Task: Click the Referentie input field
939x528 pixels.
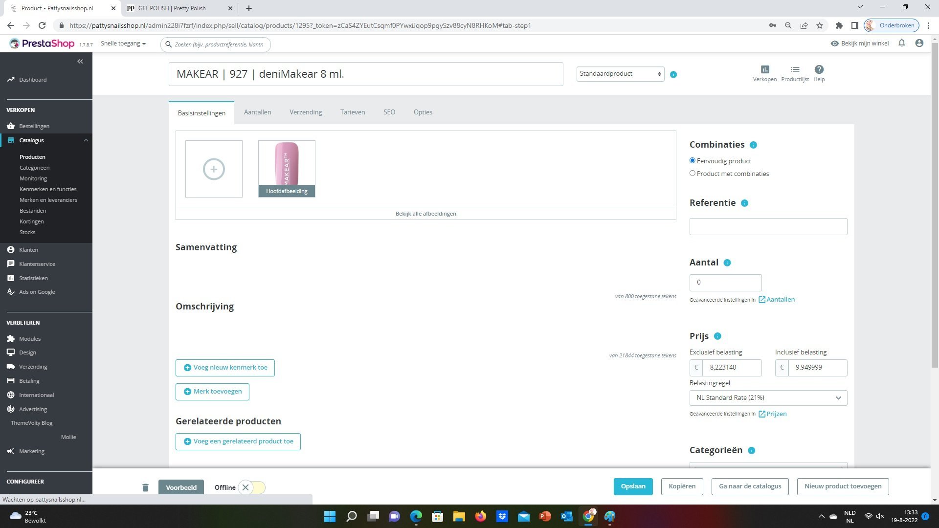Action: coord(768,227)
